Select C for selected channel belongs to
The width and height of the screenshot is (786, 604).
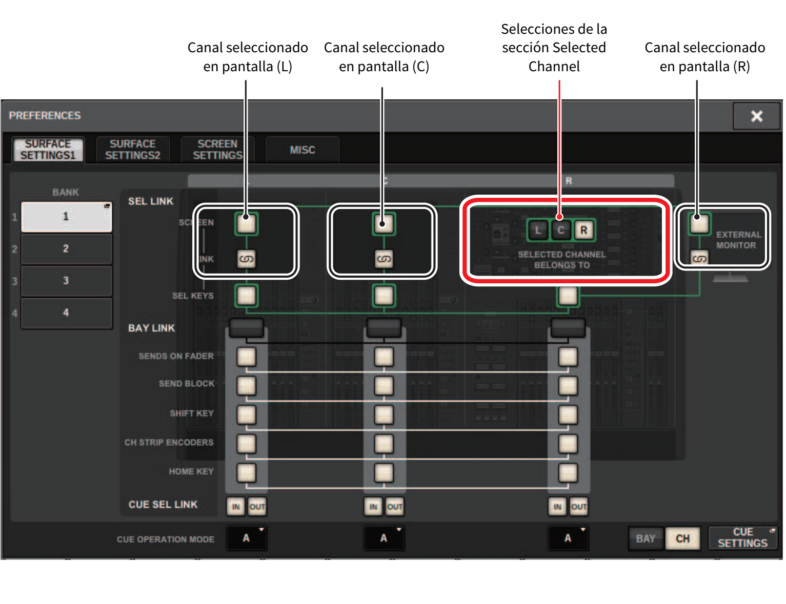point(560,231)
